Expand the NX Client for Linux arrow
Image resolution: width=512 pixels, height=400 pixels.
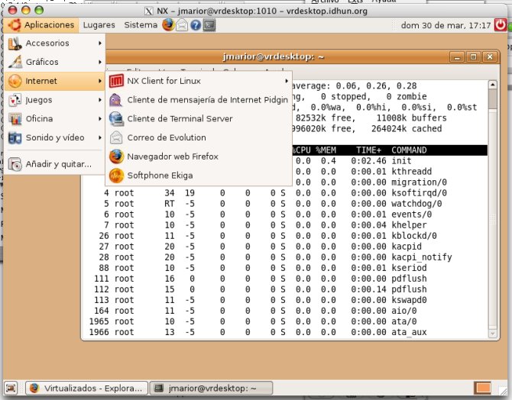287,81
